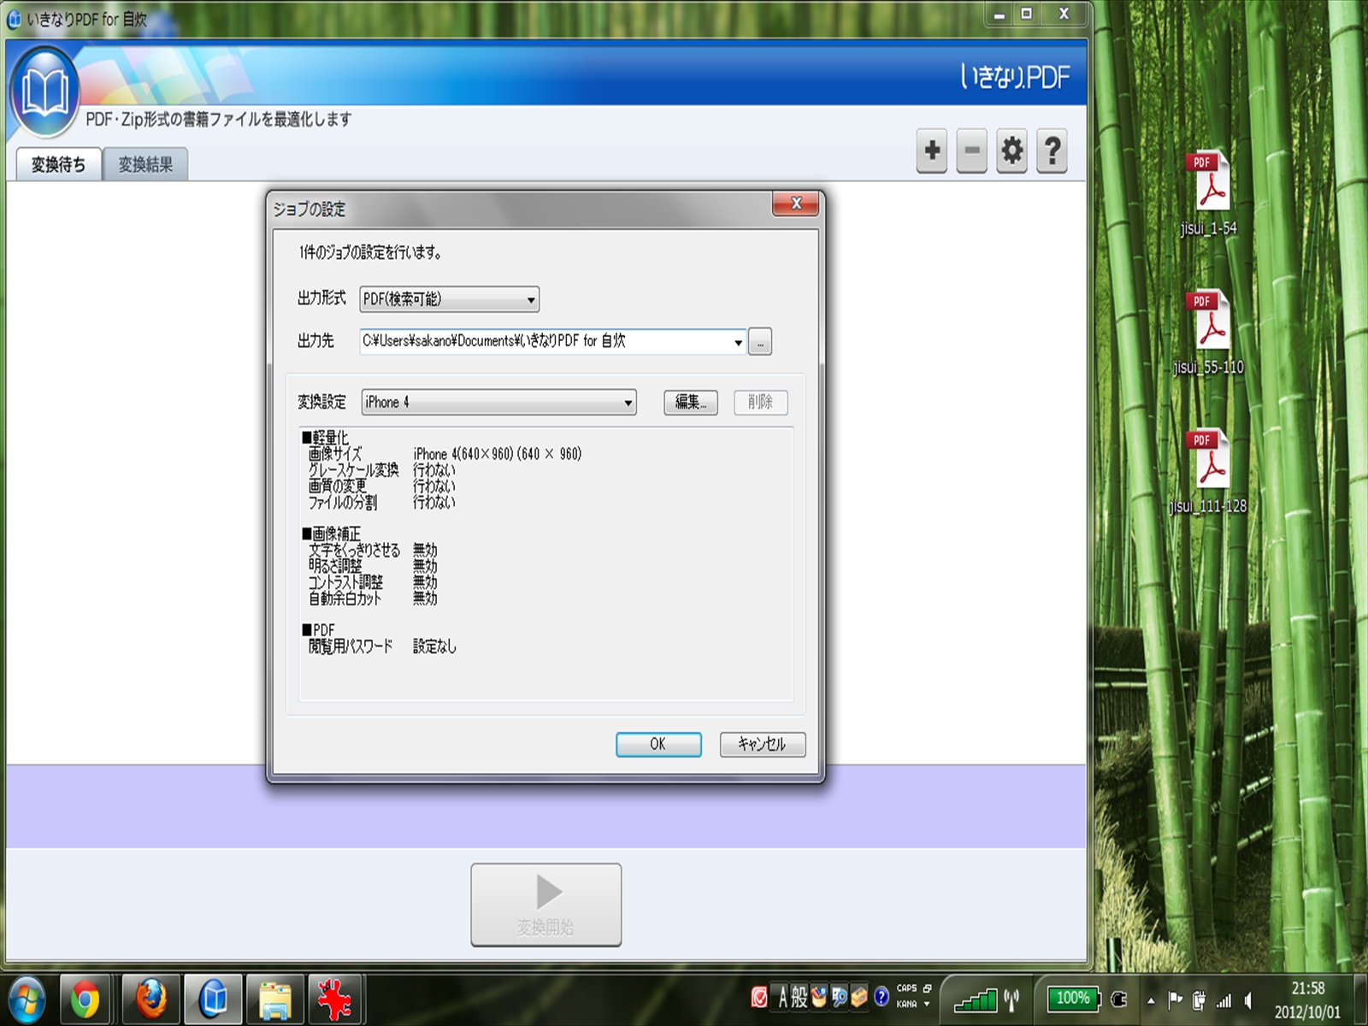This screenshot has height=1026, width=1368.
Task: Click the 変換開始 start conversion button
Action: tap(545, 905)
